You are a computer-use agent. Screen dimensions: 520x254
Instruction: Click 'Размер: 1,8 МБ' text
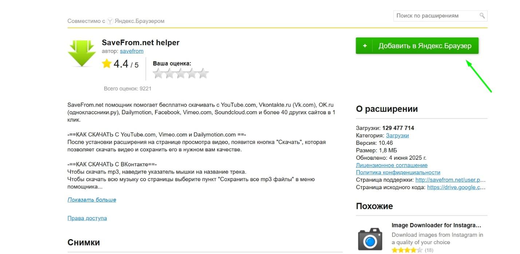pyautogui.click(x=376, y=150)
